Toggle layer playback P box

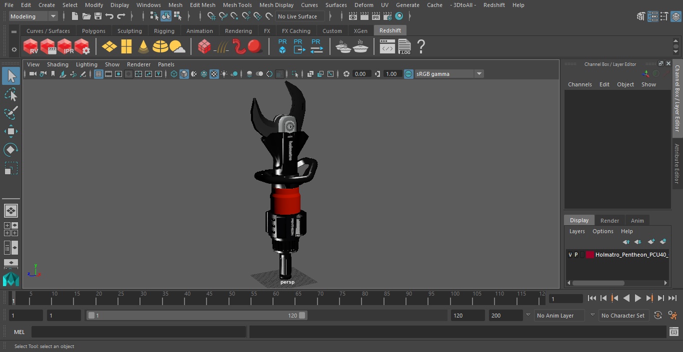(x=576, y=255)
